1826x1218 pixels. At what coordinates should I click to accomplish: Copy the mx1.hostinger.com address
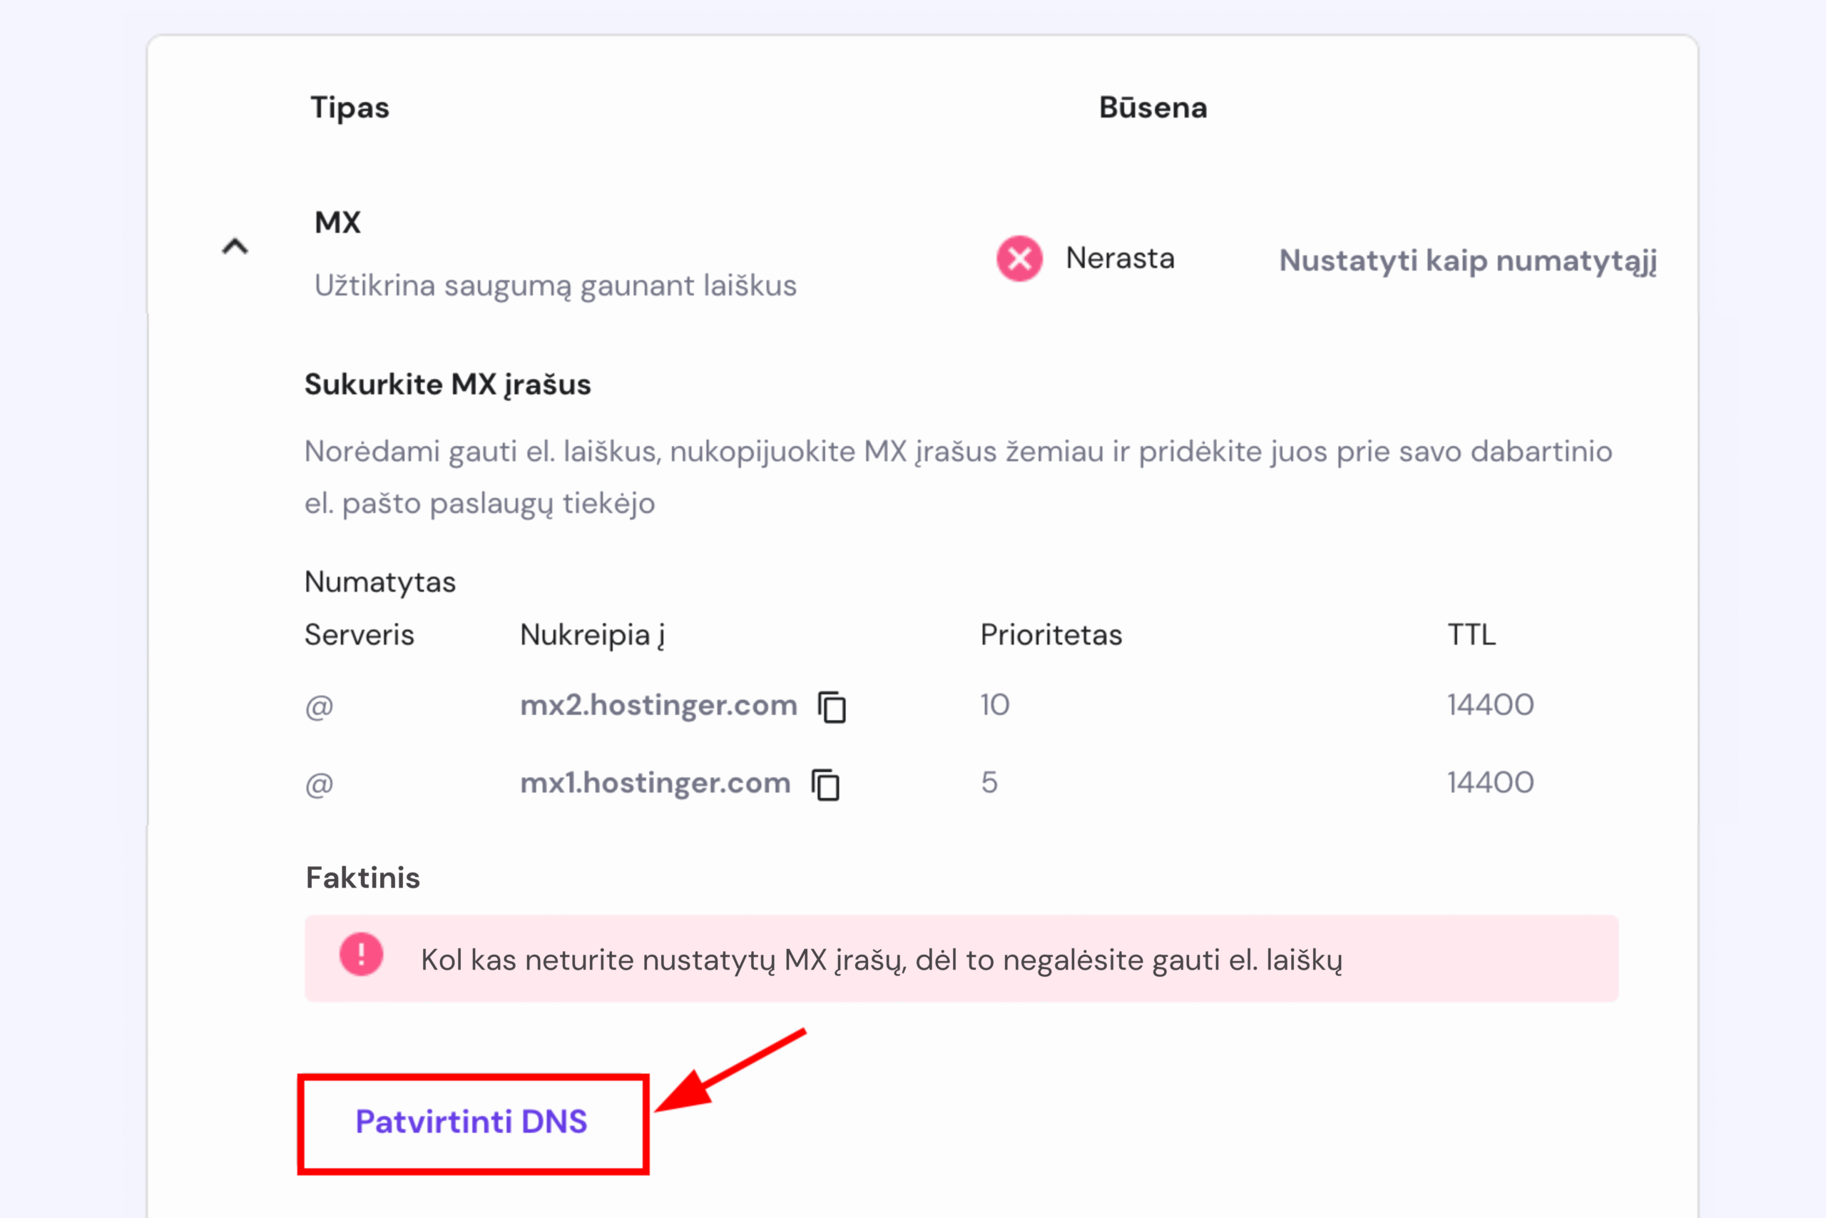point(825,785)
